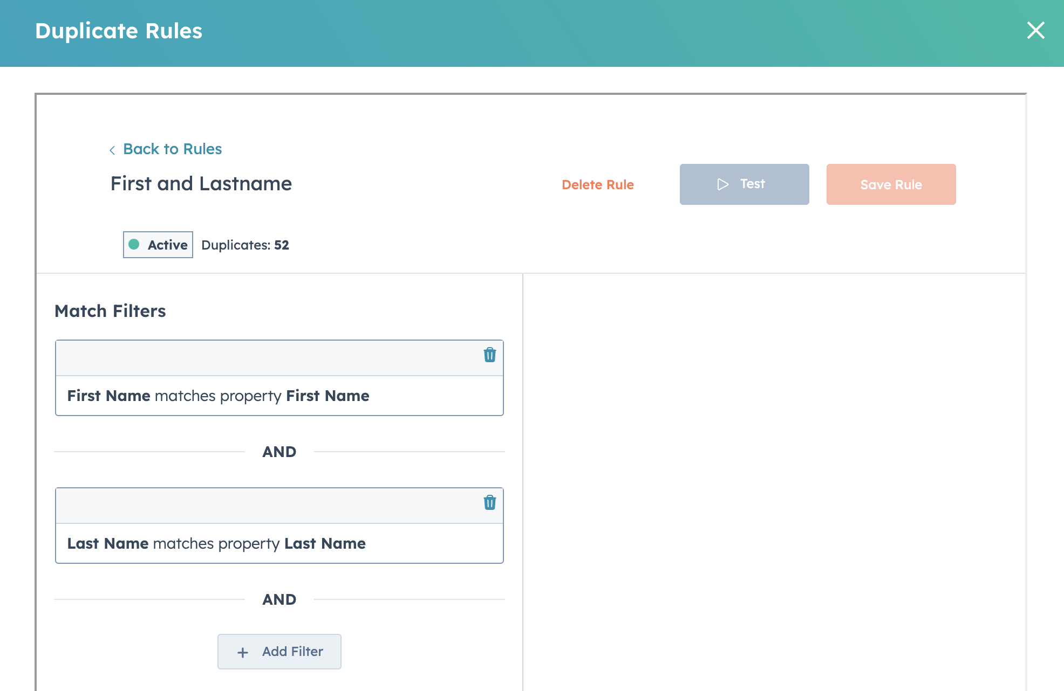Go Back to Rules list
The width and height of the screenshot is (1064, 691).
(x=172, y=149)
